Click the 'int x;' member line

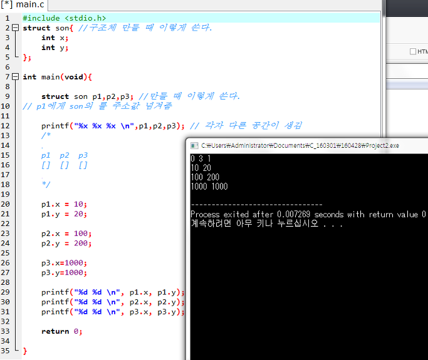point(55,38)
